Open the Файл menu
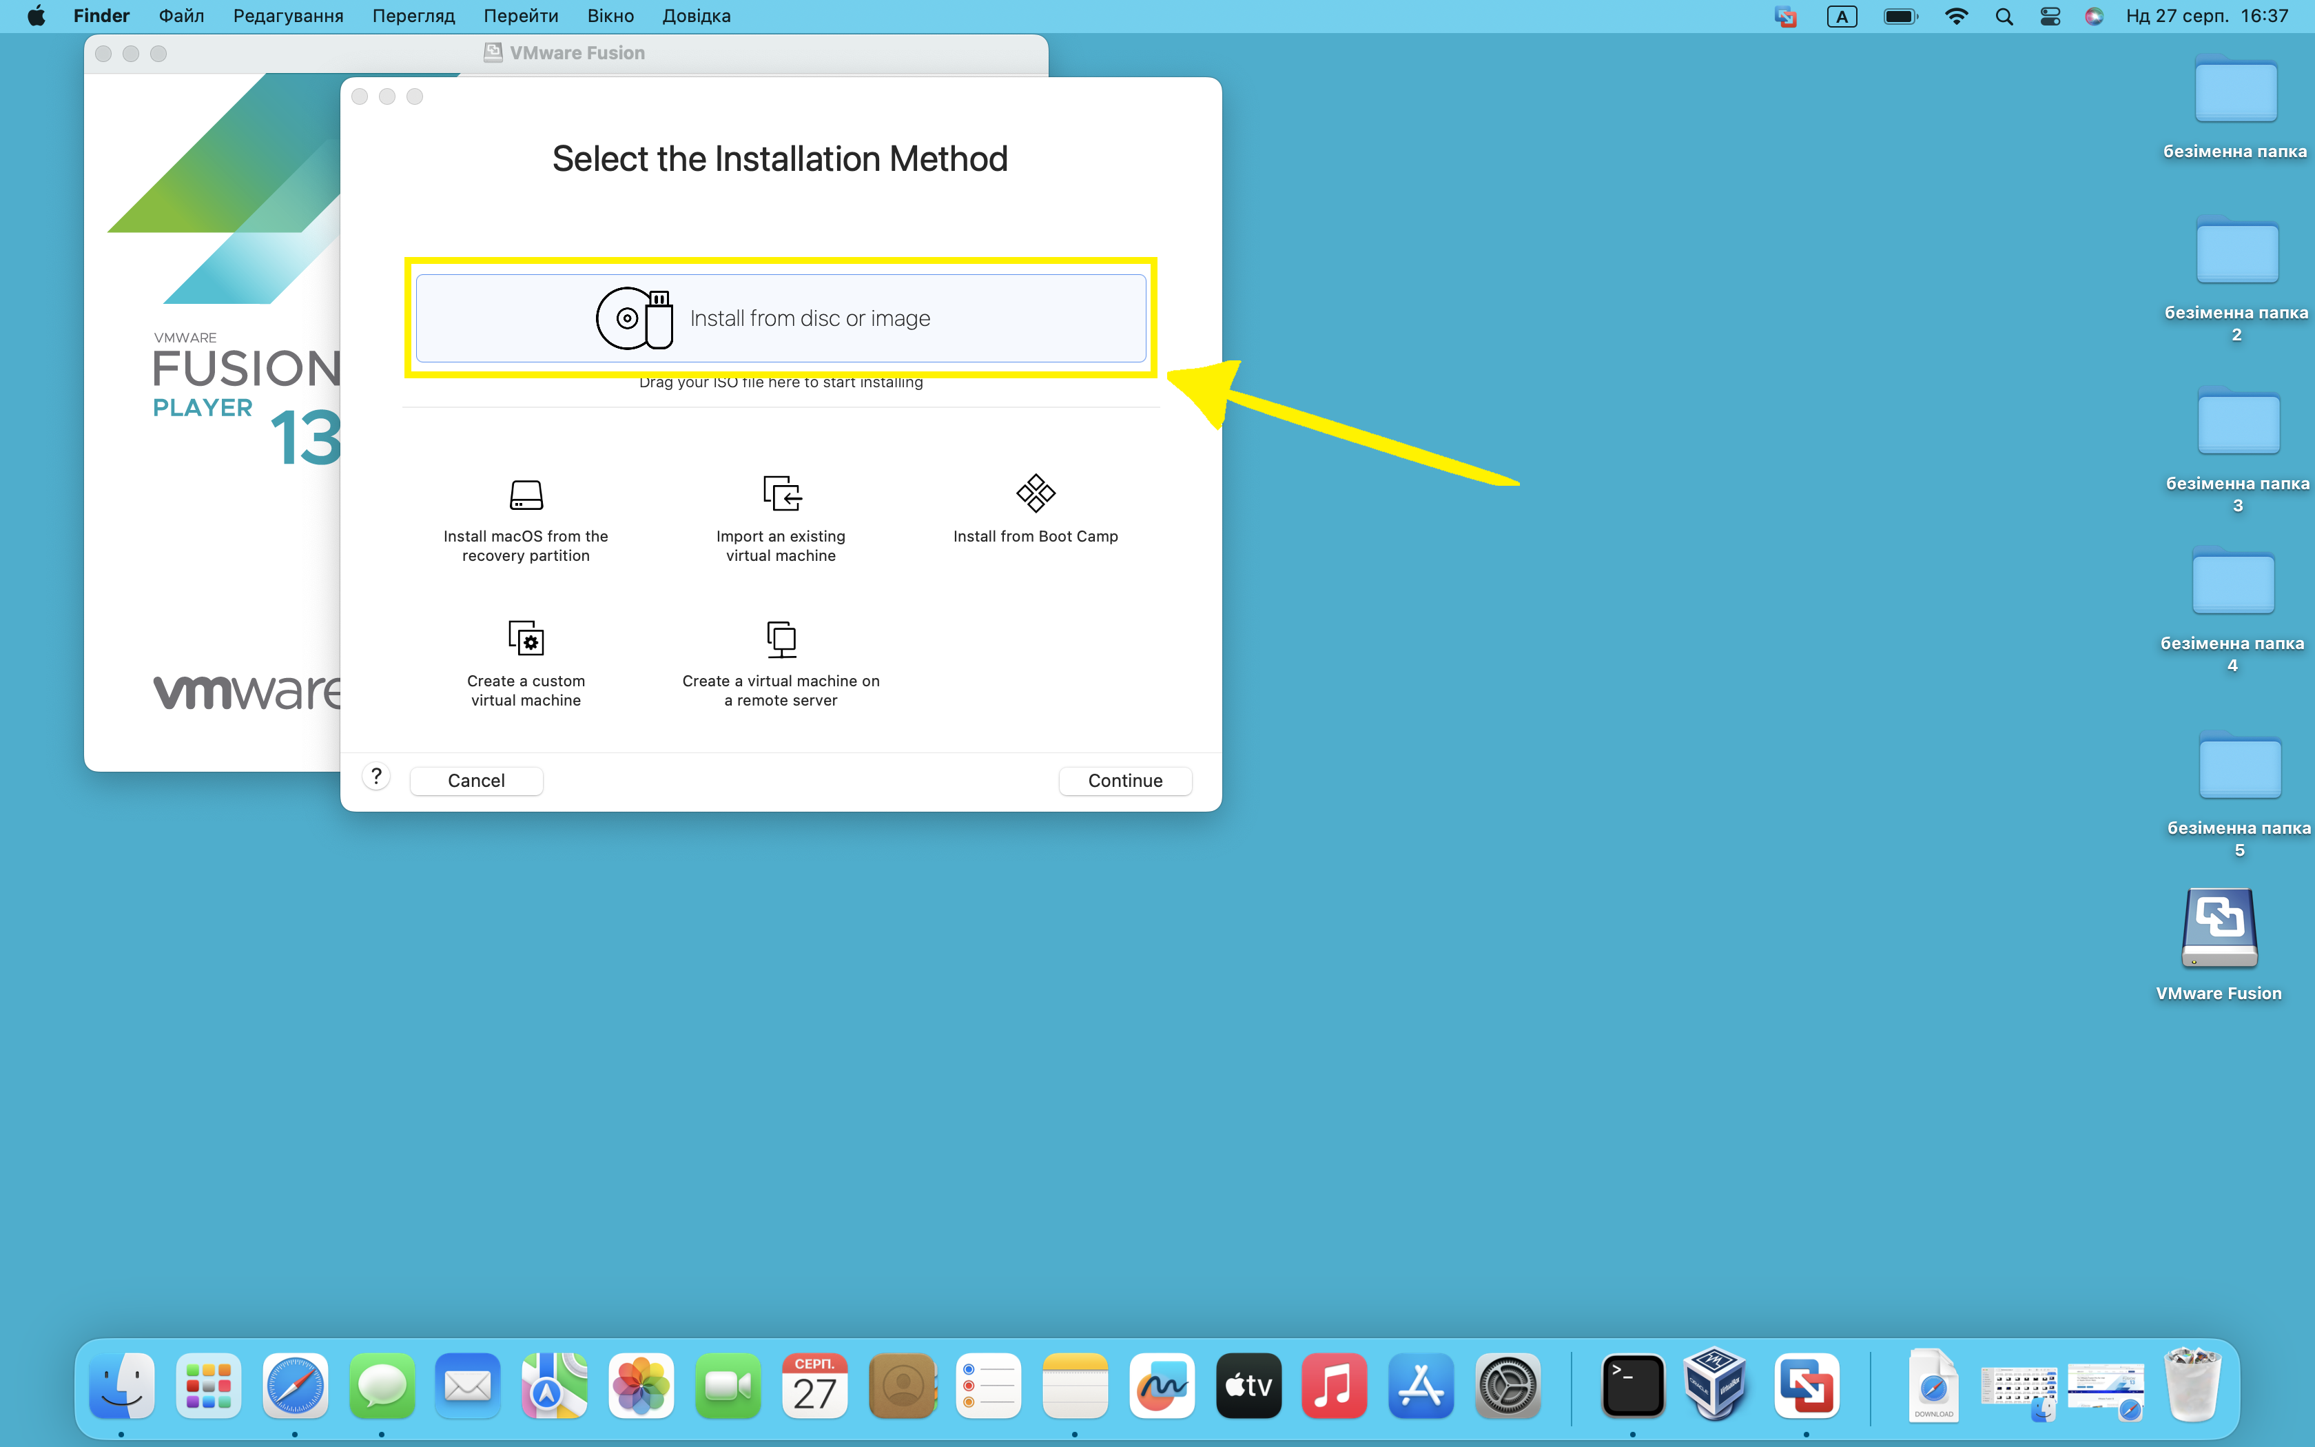Image resolution: width=2315 pixels, height=1447 pixels. coord(181,17)
